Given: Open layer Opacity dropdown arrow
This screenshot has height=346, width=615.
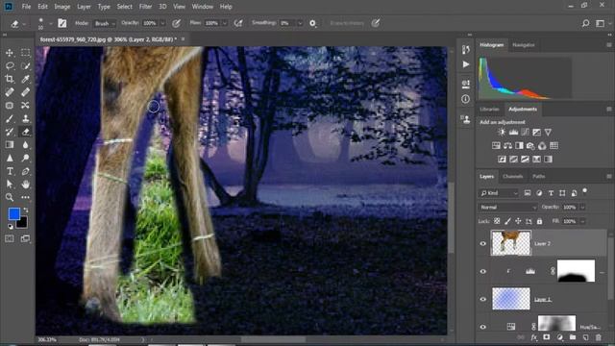Looking at the screenshot, I should pyautogui.click(x=582, y=208).
